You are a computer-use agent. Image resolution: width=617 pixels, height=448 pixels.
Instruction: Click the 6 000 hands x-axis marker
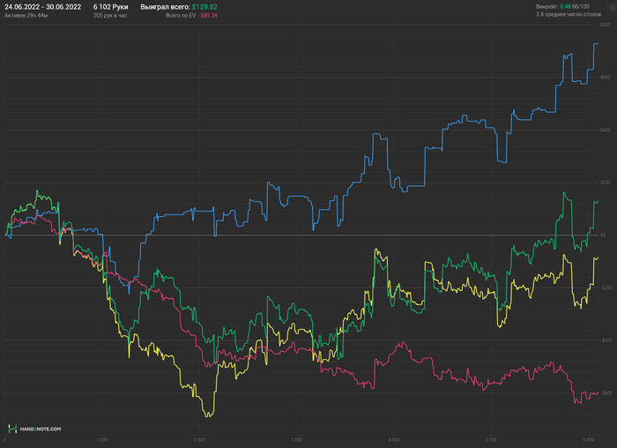588,440
